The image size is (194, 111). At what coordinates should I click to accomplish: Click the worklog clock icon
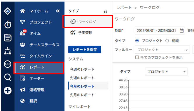coord(73,22)
